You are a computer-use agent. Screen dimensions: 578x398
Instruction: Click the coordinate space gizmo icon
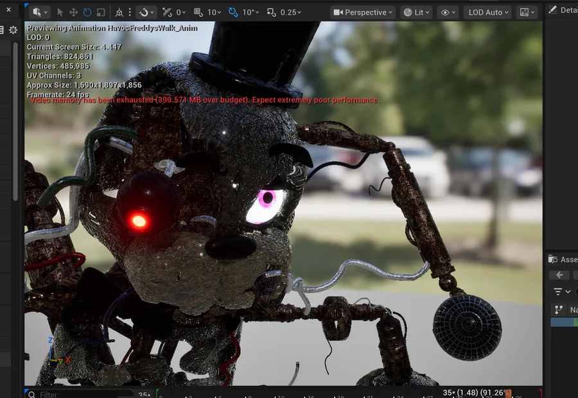(119, 13)
